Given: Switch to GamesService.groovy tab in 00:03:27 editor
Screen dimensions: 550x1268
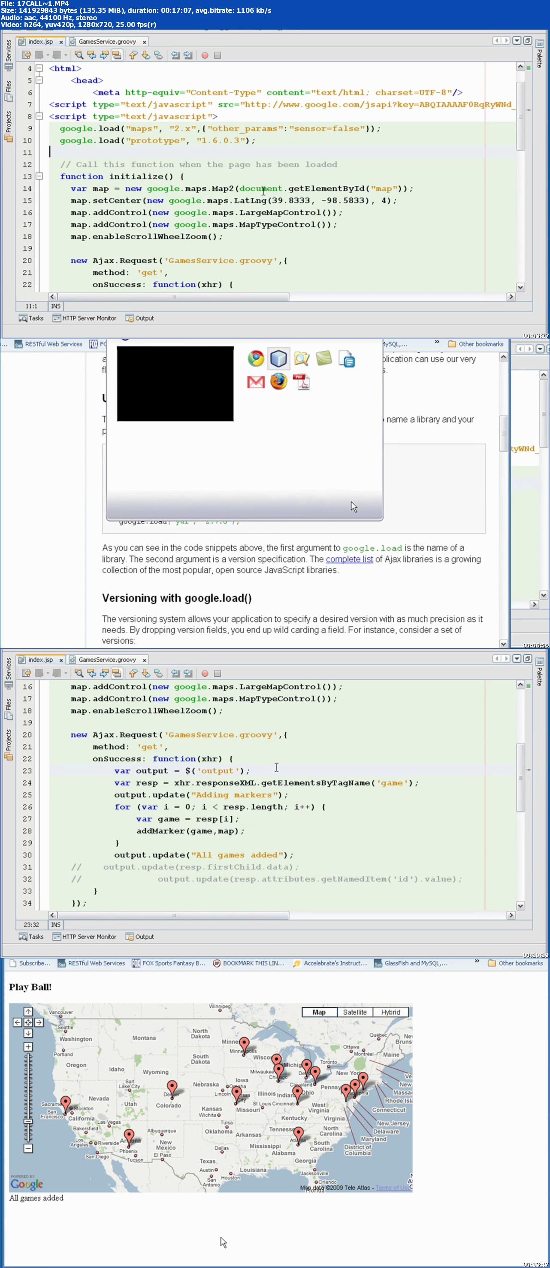Looking at the screenshot, I should click(107, 42).
